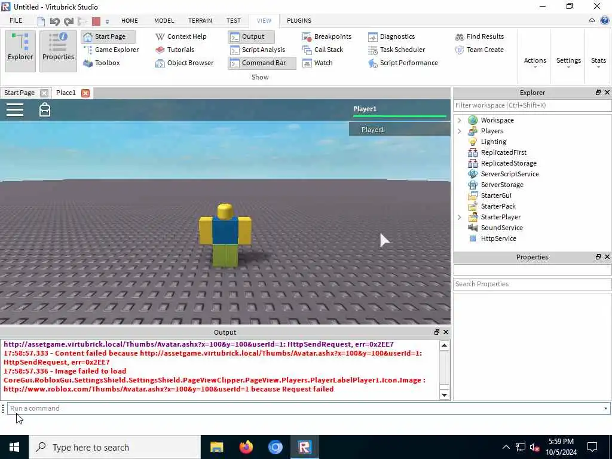612x459 pixels.
Task: Open Context Help
Action: tap(181, 36)
